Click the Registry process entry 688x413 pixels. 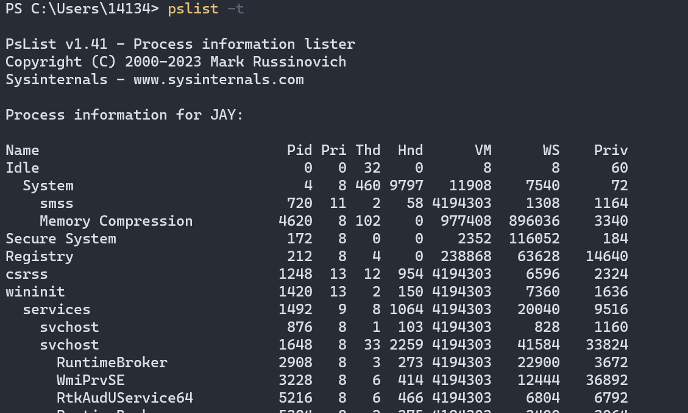coord(39,256)
